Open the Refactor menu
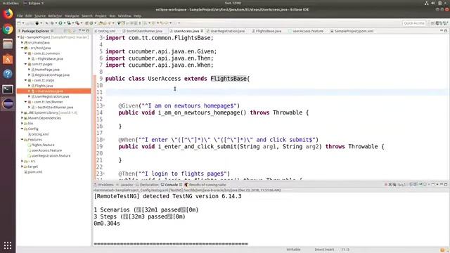450x253 pixels. click(55, 15)
